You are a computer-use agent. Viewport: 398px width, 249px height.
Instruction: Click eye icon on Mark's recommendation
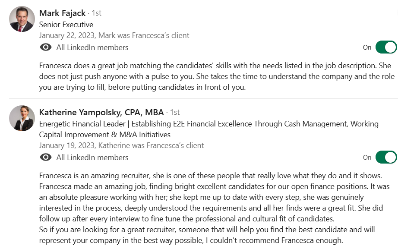click(x=46, y=47)
